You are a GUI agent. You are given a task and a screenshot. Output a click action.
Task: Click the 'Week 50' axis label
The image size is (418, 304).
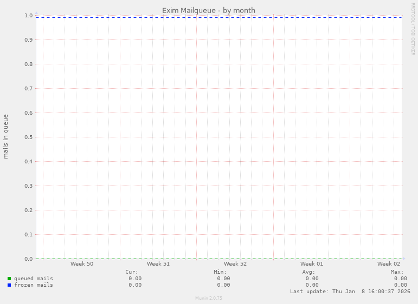pyautogui.click(x=82, y=263)
